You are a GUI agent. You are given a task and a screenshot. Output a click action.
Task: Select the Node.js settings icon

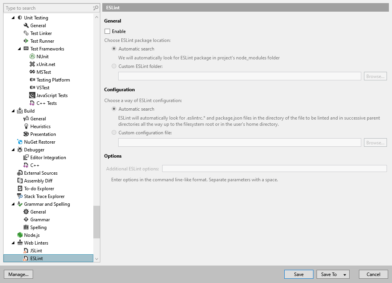(x=19, y=235)
